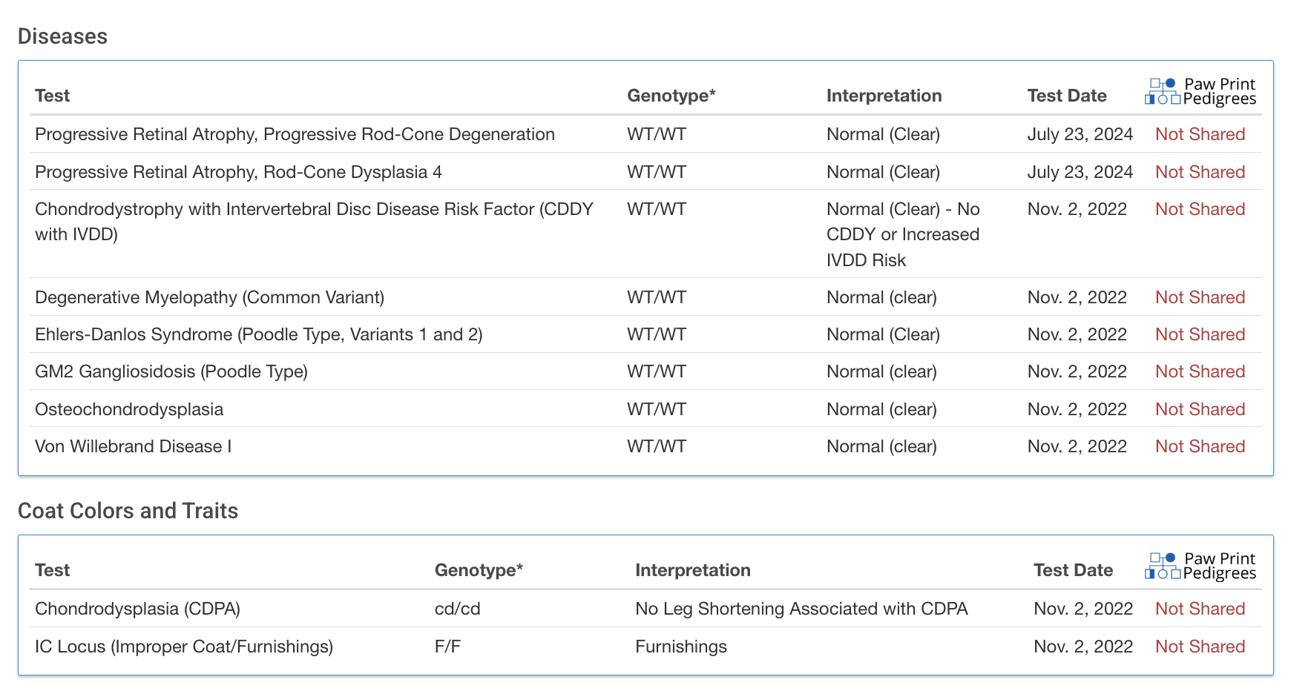The width and height of the screenshot is (1291, 694).
Task: Click Not Shared for Rod-Cone Dysplasia 4
Action: [x=1200, y=172]
